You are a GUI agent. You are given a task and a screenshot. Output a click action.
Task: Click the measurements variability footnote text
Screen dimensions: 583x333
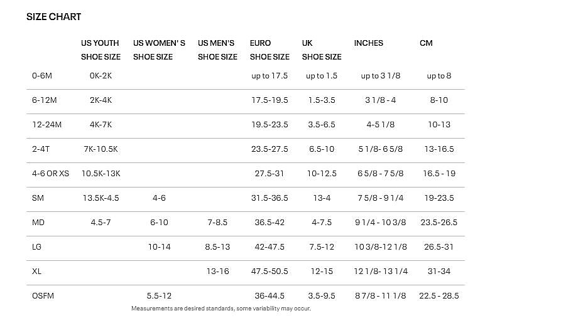(x=221, y=309)
